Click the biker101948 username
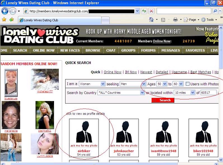The width and height of the screenshot is (223, 165). pyautogui.click(x=203, y=151)
